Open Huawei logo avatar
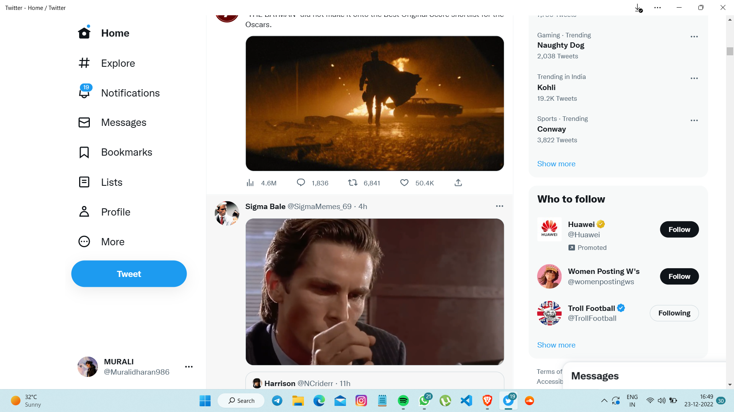This screenshot has width=734, height=412. (549, 229)
